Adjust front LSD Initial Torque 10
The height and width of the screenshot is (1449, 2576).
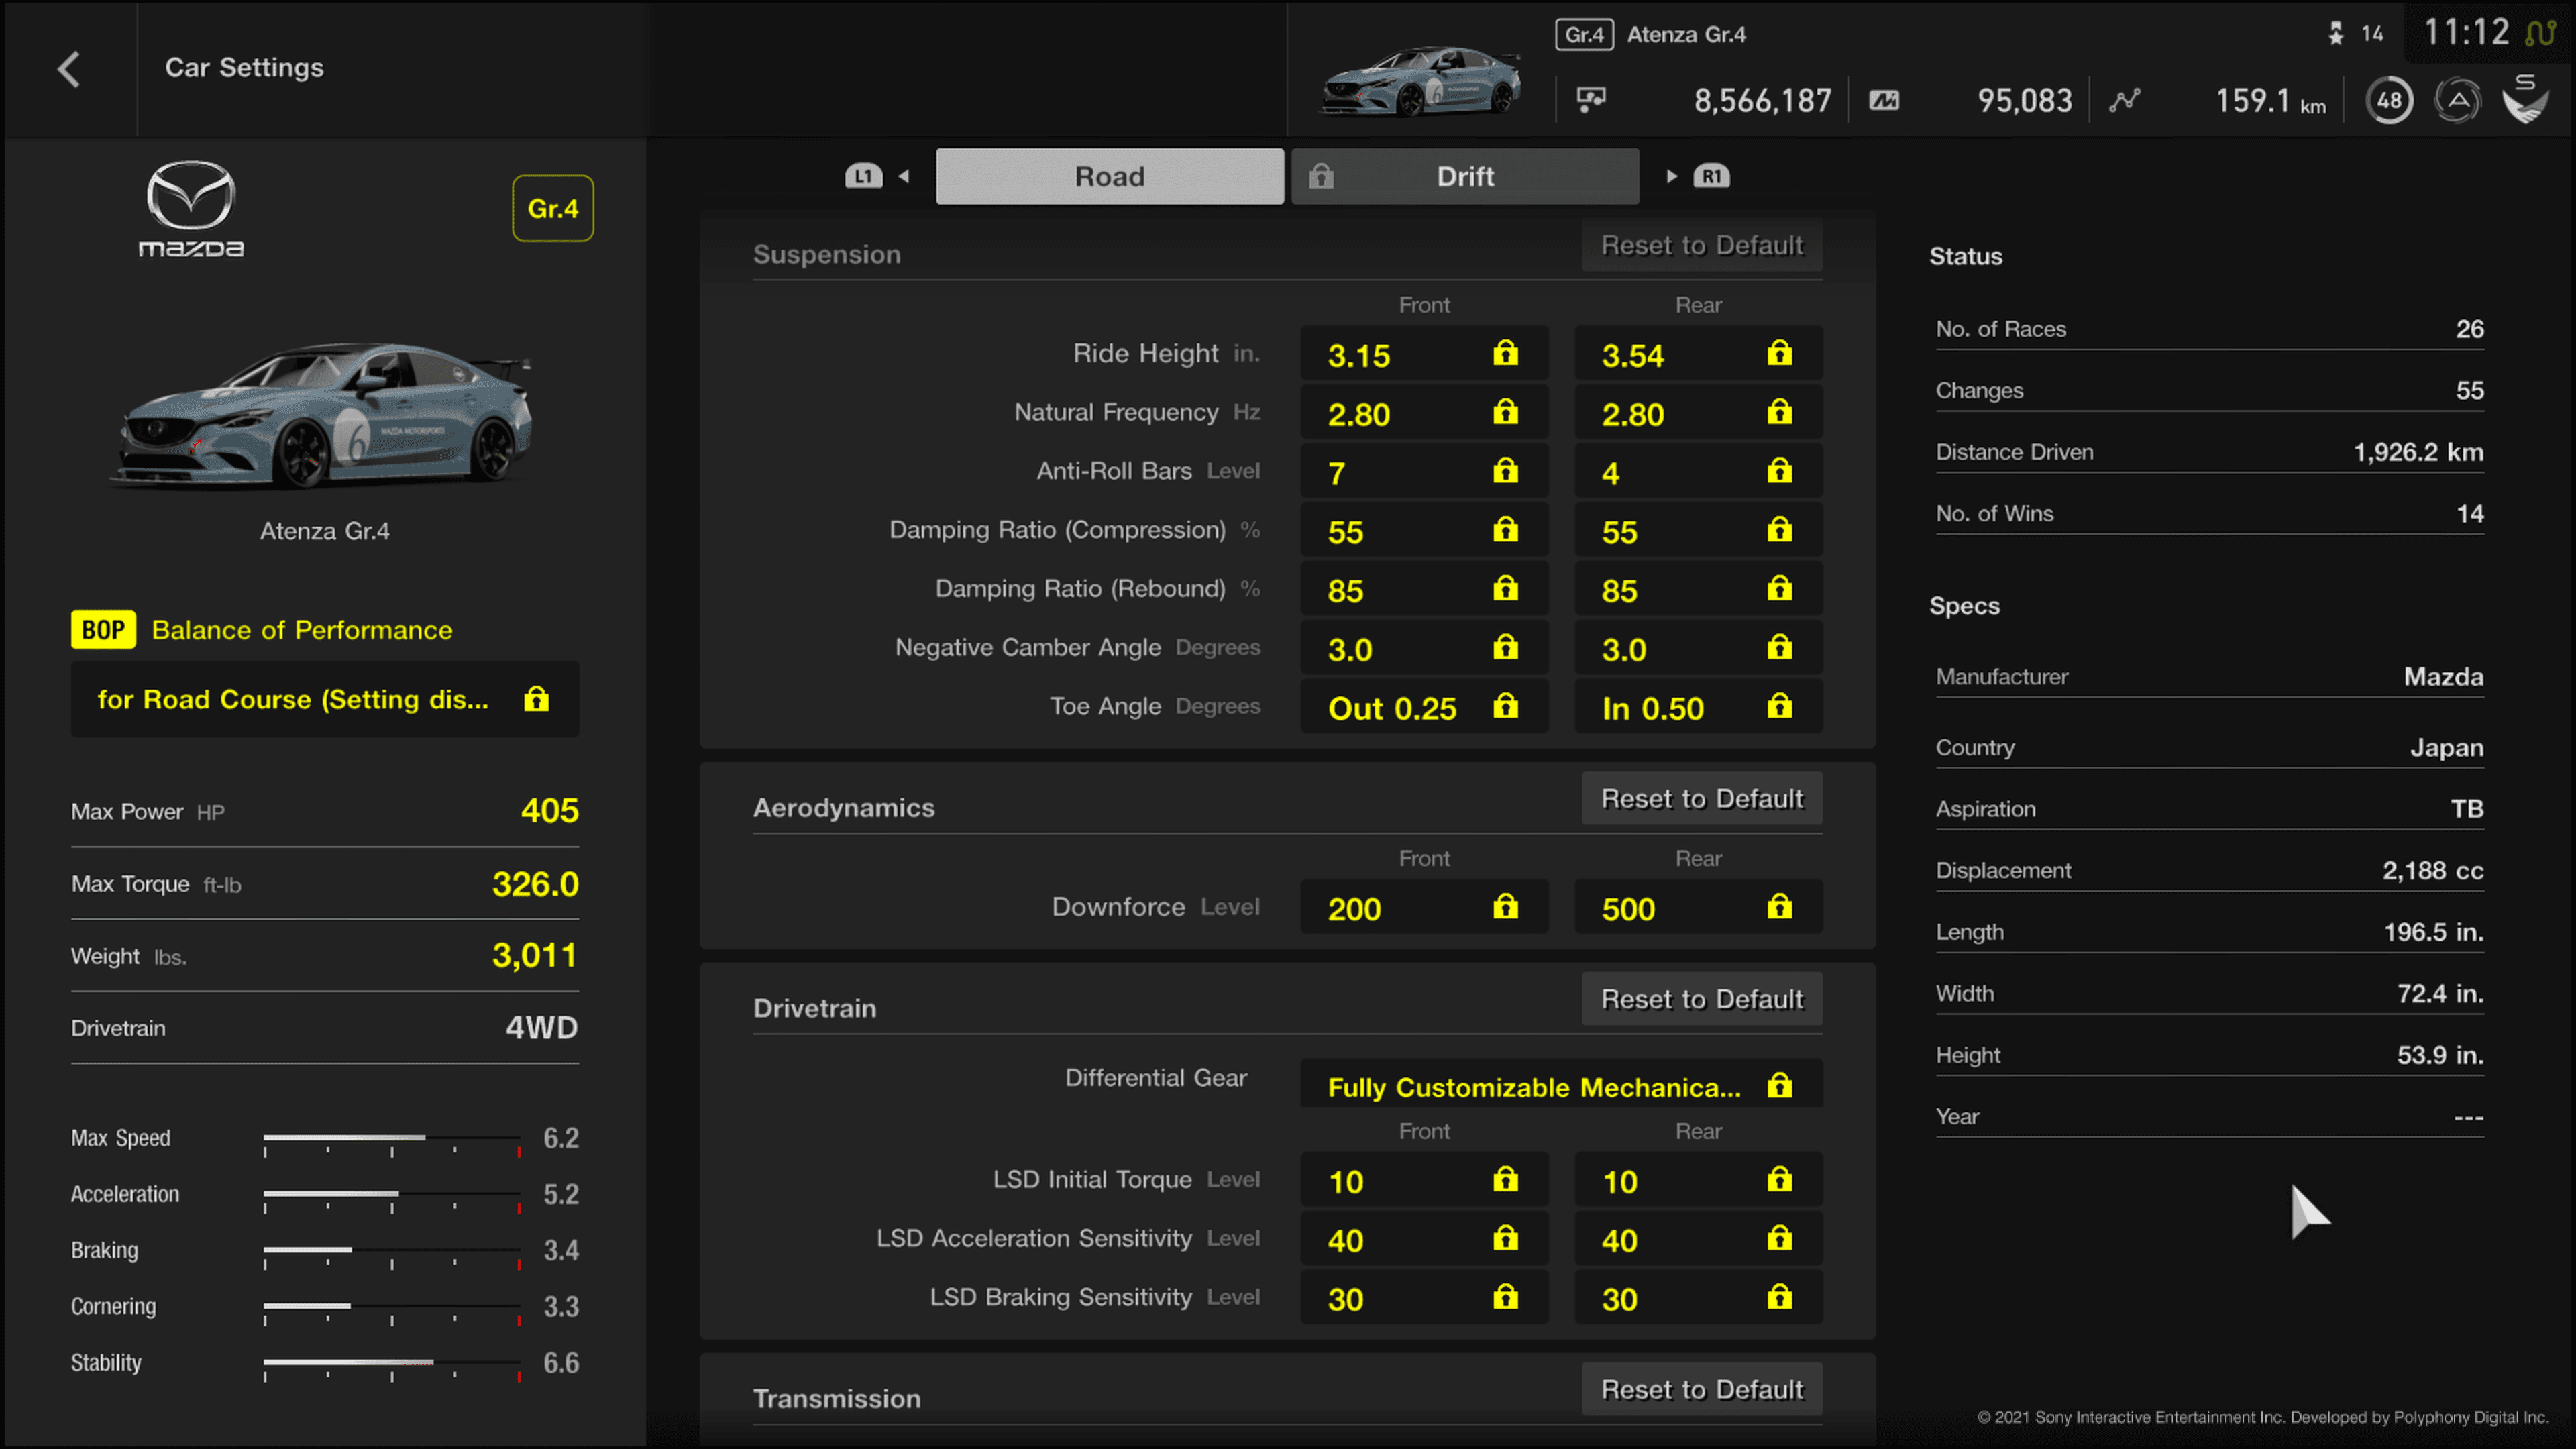click(1424, 1180)
